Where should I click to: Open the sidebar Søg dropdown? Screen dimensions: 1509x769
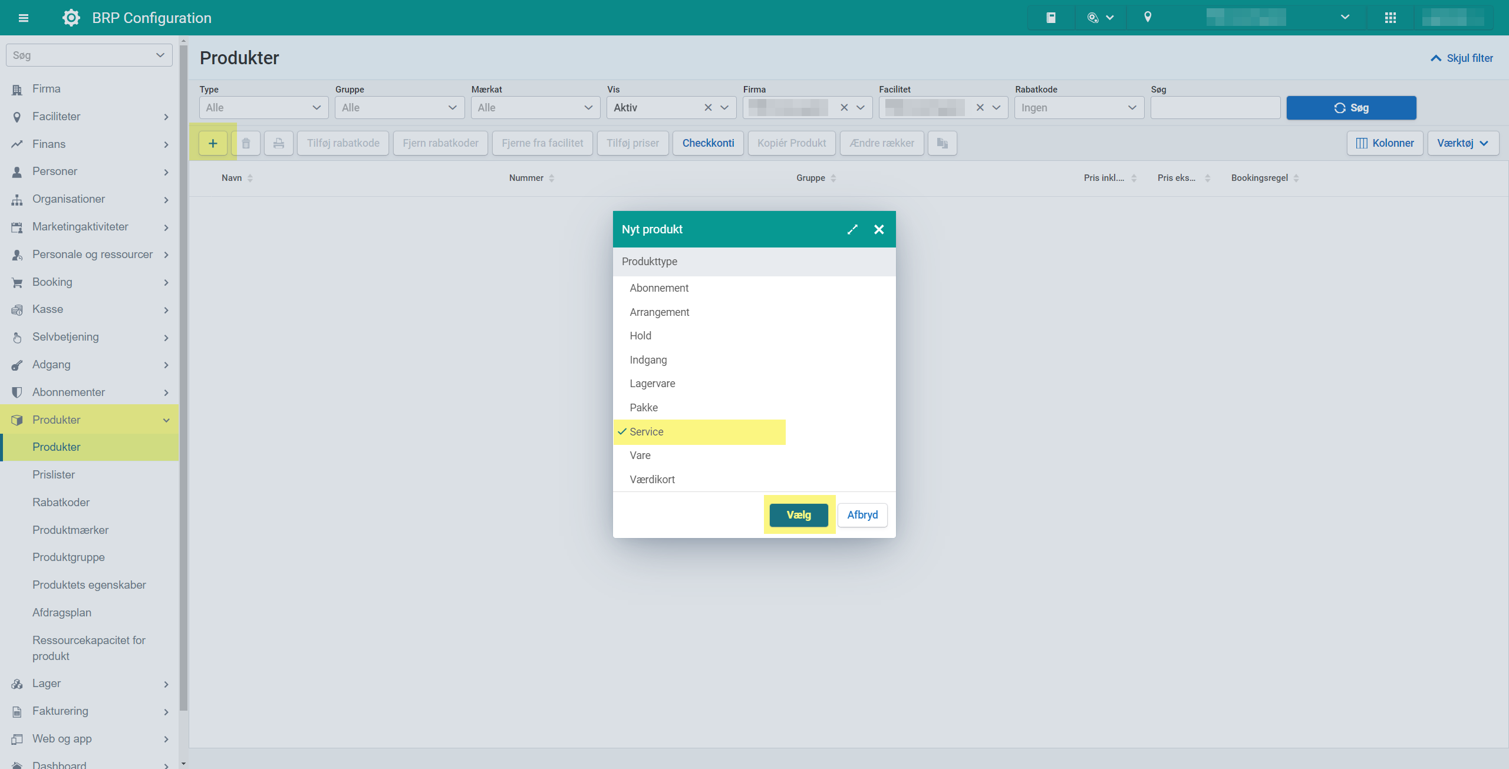pos(89,55)
